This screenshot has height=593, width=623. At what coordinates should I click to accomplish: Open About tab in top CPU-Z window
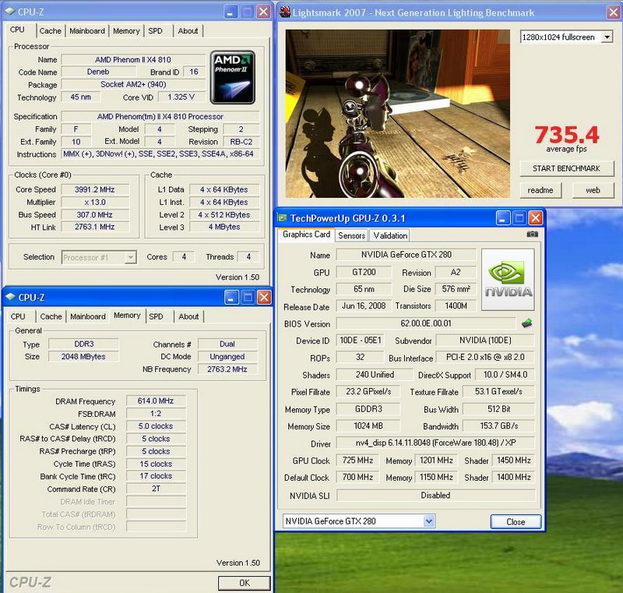[188, 31]
